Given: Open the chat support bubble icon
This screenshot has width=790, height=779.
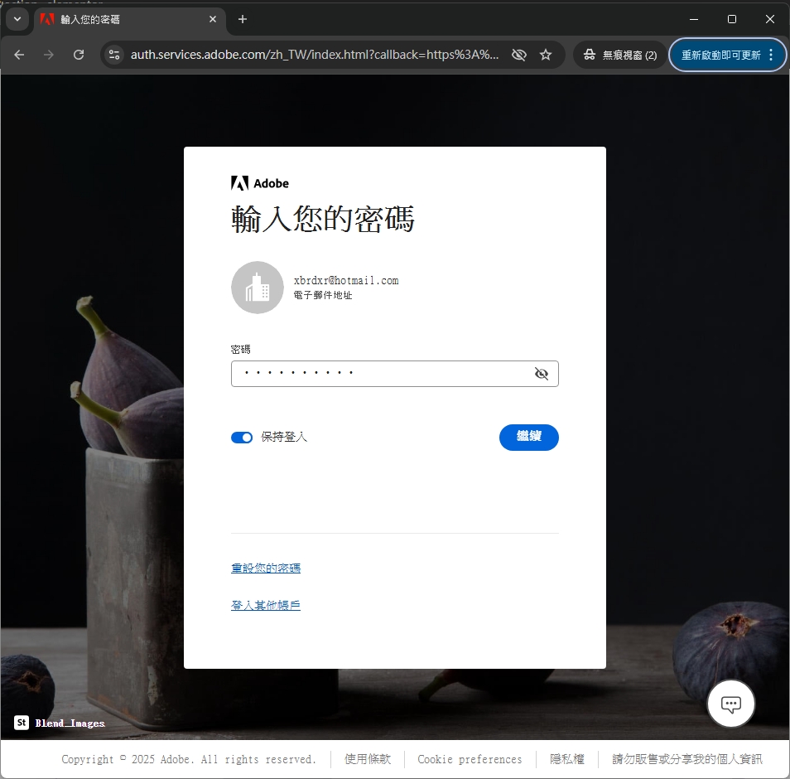Looking at the screenshot, I should (730, 704).
